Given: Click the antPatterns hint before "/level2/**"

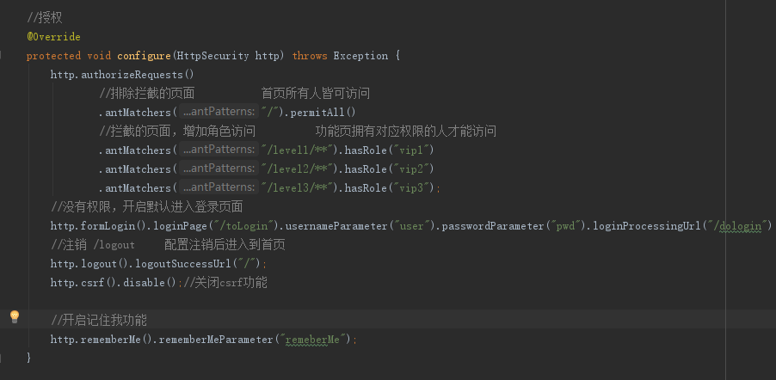Looking at the screenshot, I should coord(219,169).
